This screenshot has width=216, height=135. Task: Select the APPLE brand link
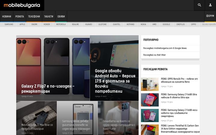click(x=22, y=24)
